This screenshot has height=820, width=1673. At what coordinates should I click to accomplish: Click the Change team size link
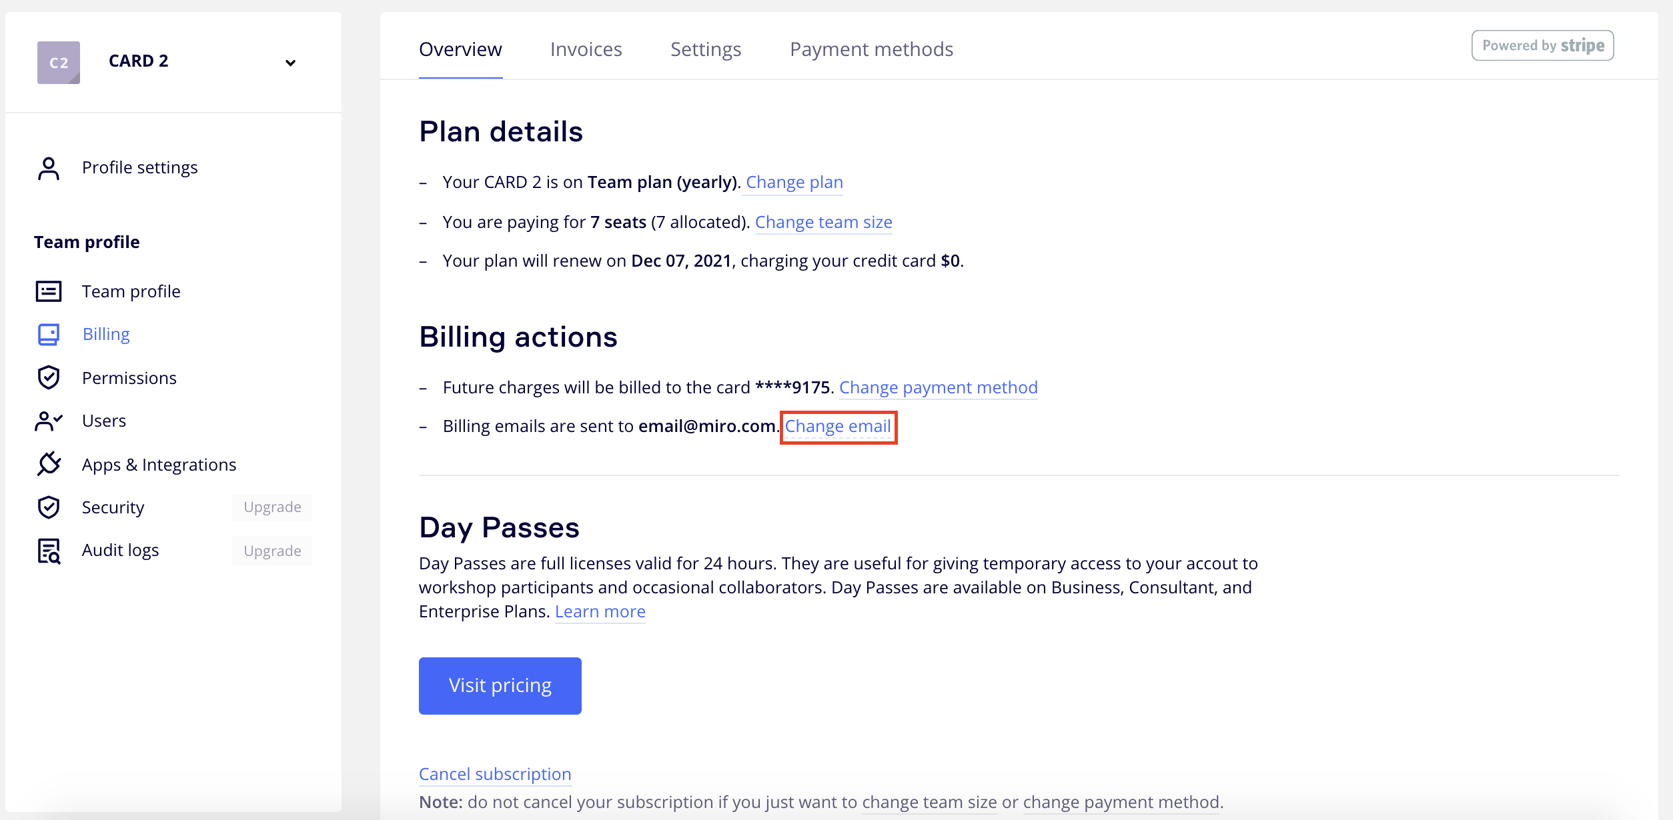[x=823, y=222]
